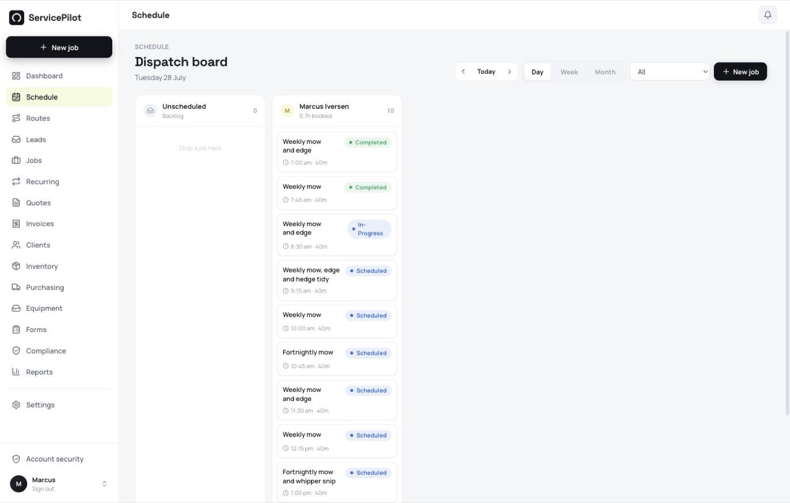This screenshot has height=503, width=790.
Task: Click the Routes sidebar icon
Action: (x=16, y=118)
